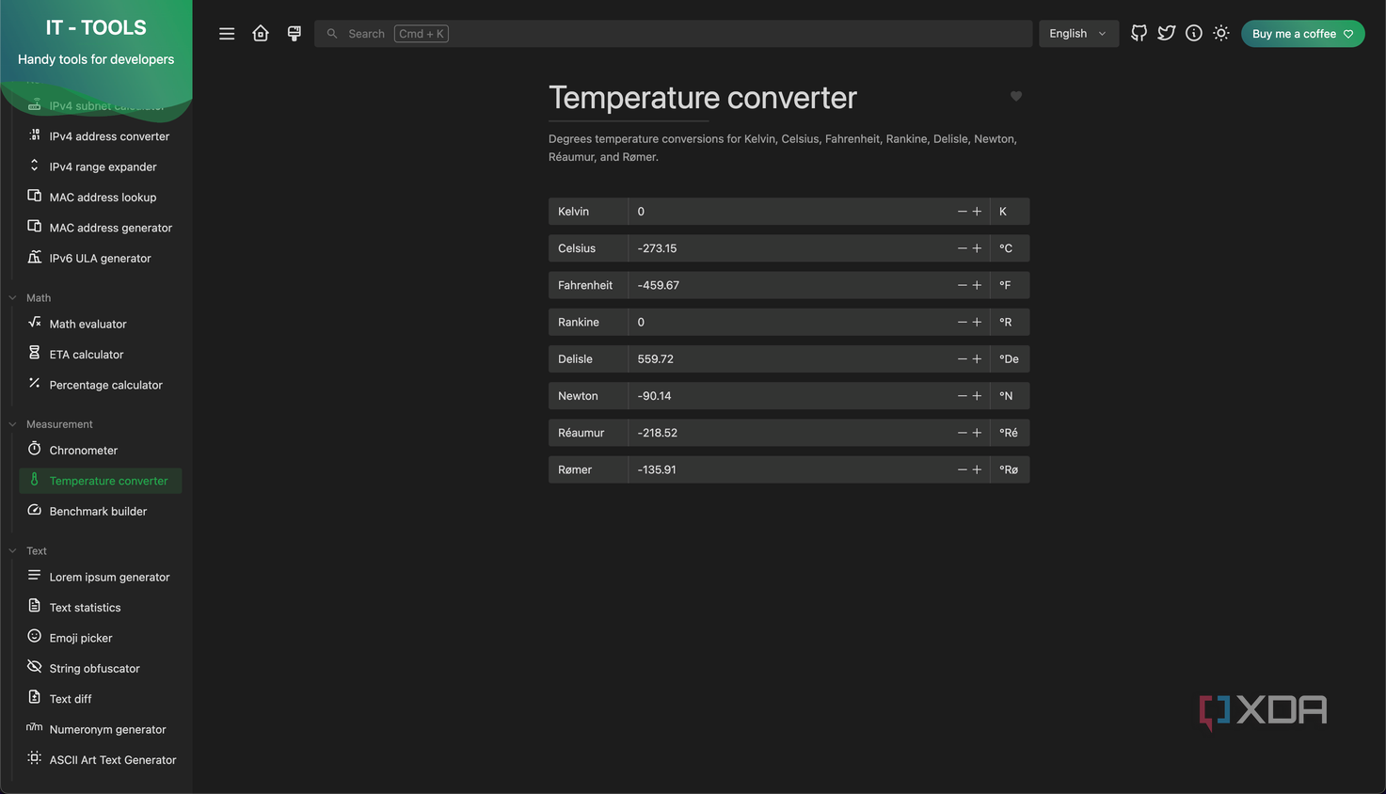This screenshot has width=1386, height=794.
Task: Increase the Kelvin value with plus
Action: click(x=977, y=212)
